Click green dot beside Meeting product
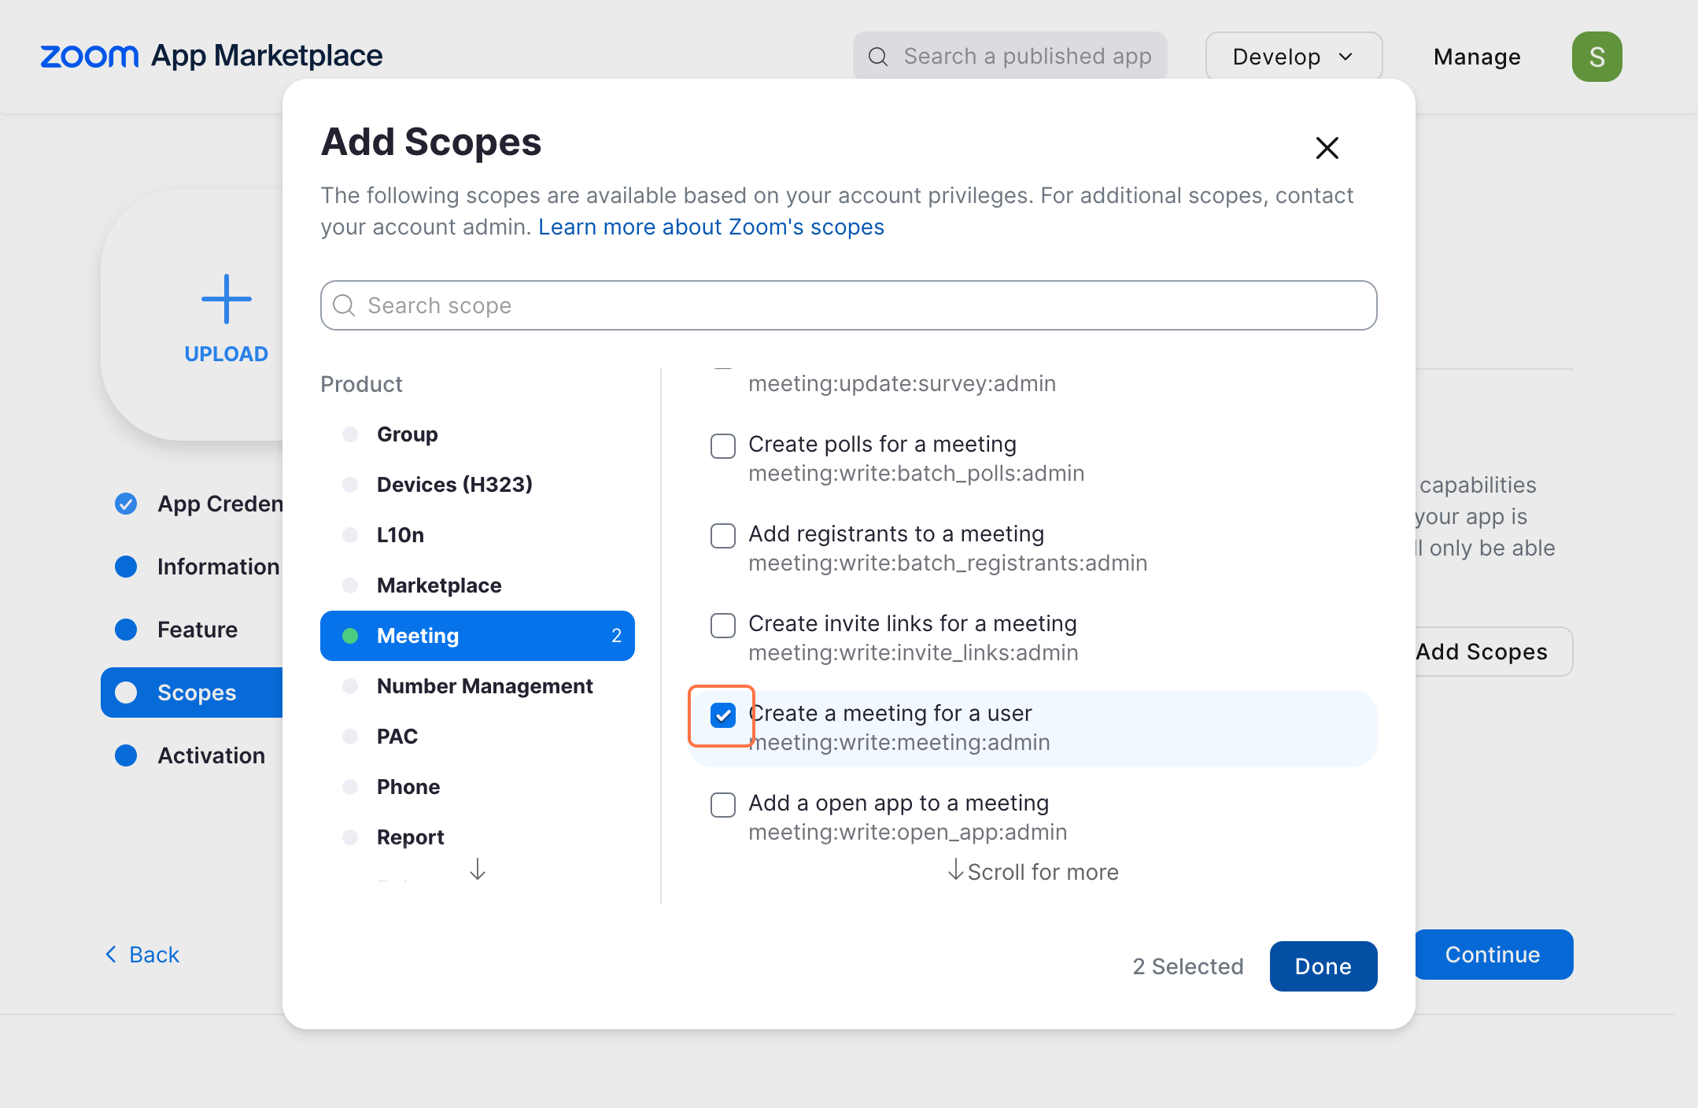 point(350,636)
